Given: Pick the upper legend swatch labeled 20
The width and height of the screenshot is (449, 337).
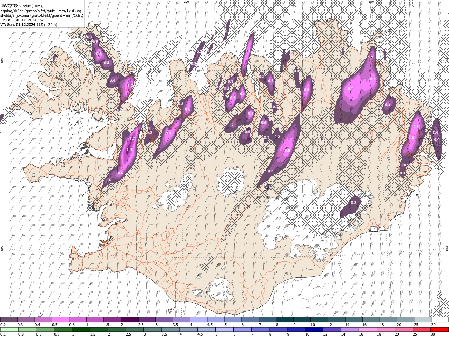Looking at the screenshot, I should (406, 320).
